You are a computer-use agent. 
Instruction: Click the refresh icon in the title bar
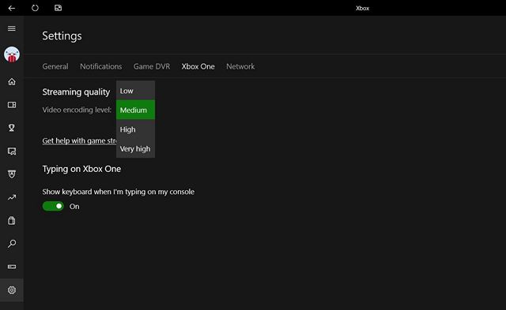click(x=35, y=8)
